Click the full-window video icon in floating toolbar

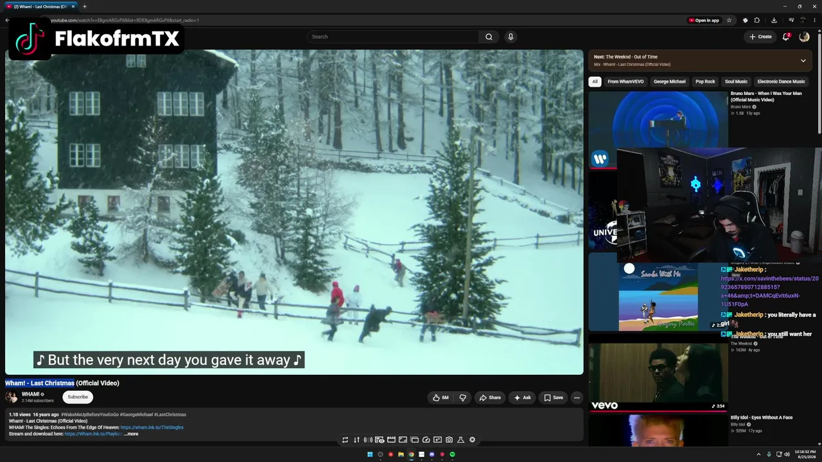pyautogui.click(x=403, y=440)
